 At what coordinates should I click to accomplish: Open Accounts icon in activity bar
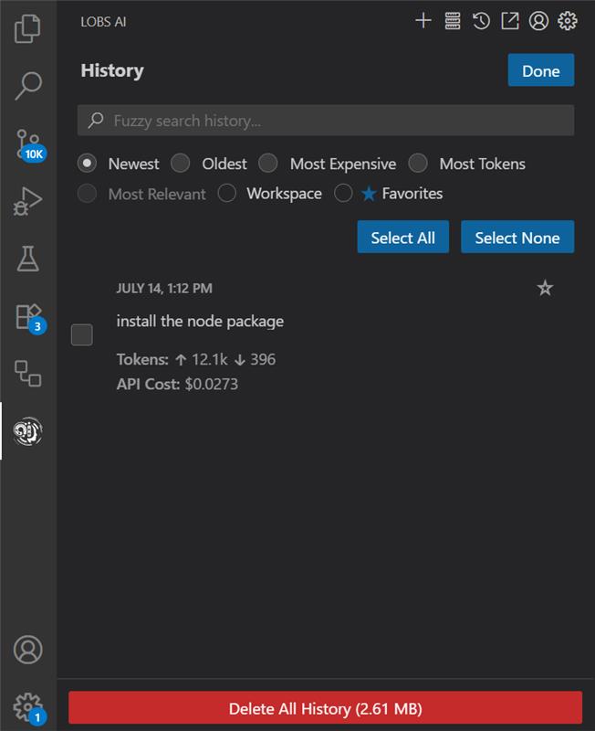pyautogui.click(x=28, y=649)
